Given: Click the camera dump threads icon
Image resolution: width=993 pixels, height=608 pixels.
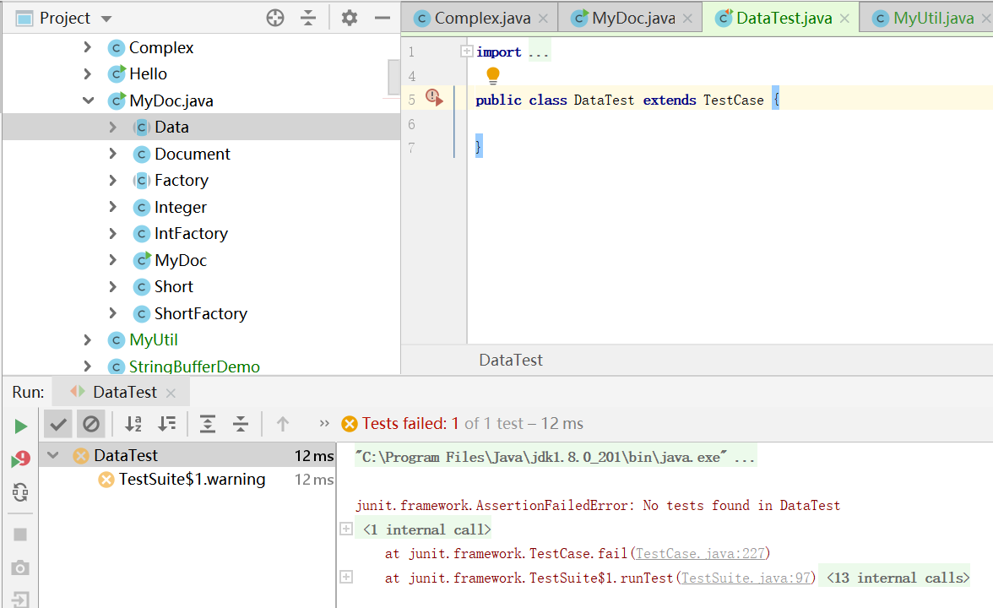Looking at the screenshot, I should 20,567.
